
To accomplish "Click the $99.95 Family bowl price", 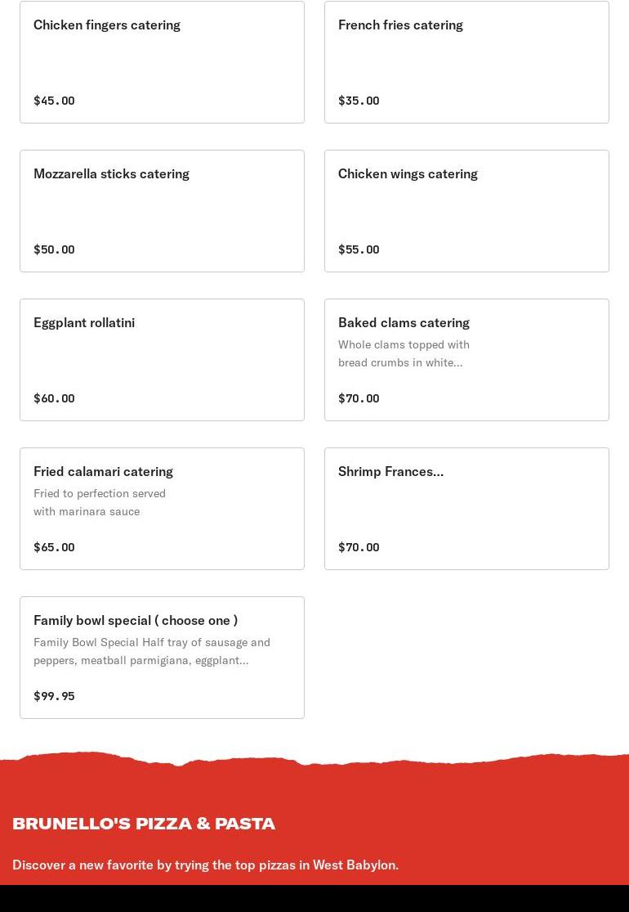I will (54, 696).
